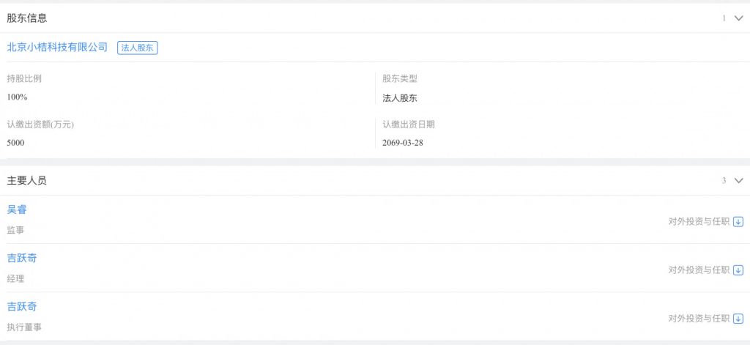Open the 吉跃奇 link listed as 执行董事

[x=22, y=307]
